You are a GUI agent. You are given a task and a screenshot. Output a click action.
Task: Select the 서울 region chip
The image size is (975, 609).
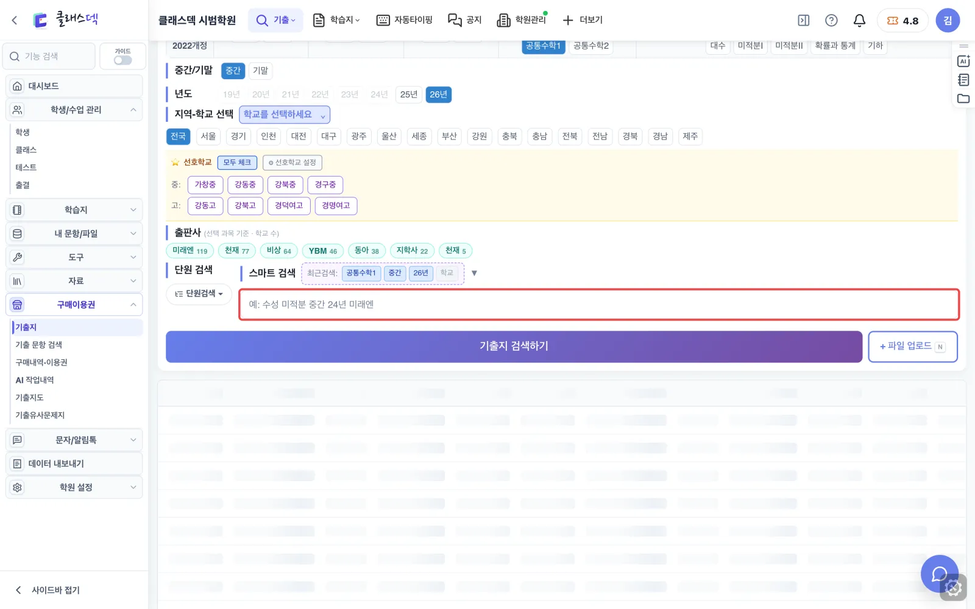click(x=208, y=136)
